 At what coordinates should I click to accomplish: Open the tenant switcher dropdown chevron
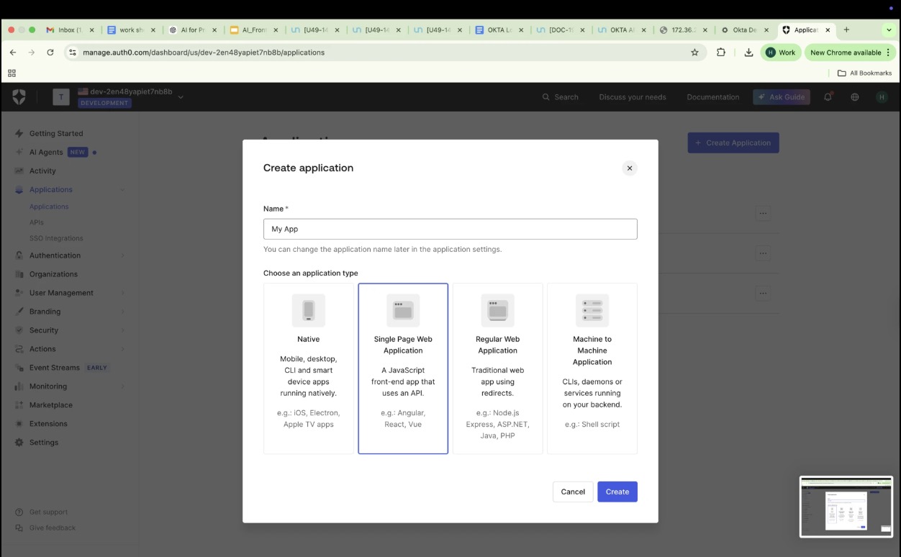pyautogui.click(x=181, y=97)
